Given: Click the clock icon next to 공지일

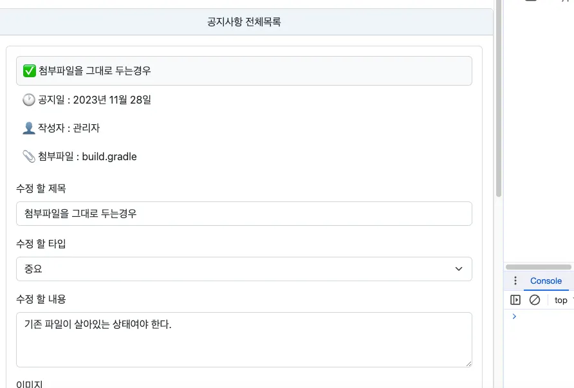Looking at the screenshot, I should click(29, 100).
